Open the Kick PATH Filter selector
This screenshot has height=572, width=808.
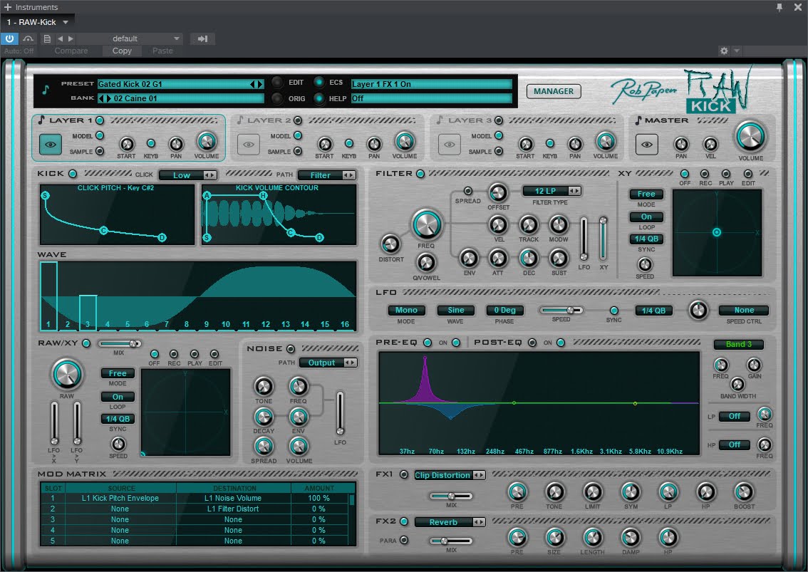pyautogui.click(x=327, y=175)
